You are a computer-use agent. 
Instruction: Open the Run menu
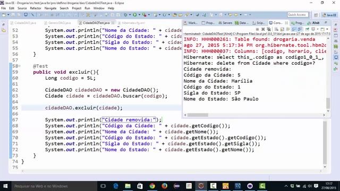pyautogui.click(x=87, y=8)
